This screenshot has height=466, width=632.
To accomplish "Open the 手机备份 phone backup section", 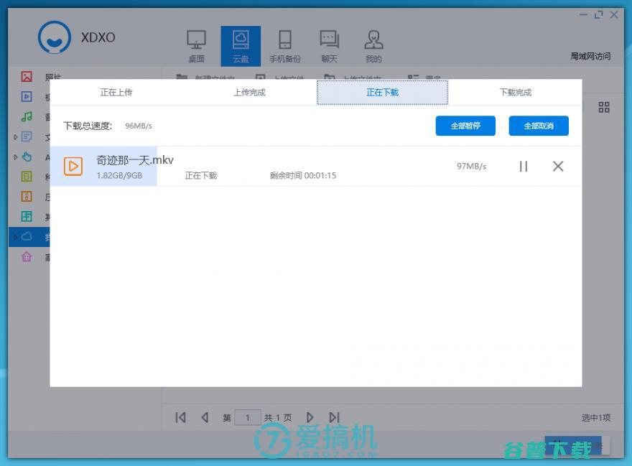I will pyautogui.click(x=285, y=47).
